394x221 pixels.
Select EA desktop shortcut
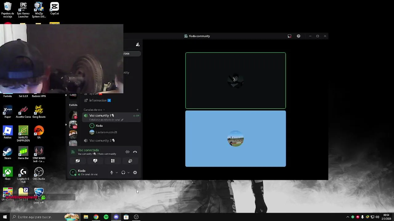click(x=39, y=132)
